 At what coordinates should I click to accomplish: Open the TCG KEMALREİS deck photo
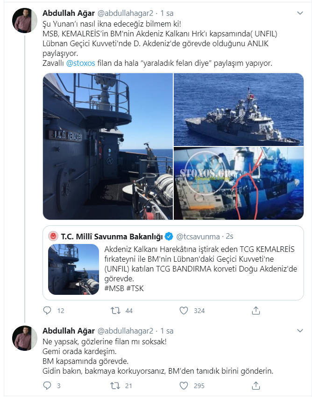tap(108, 146)
